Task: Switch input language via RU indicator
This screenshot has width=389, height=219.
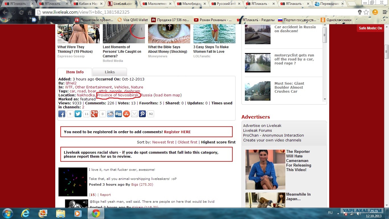Action: [x=330, y=213]
